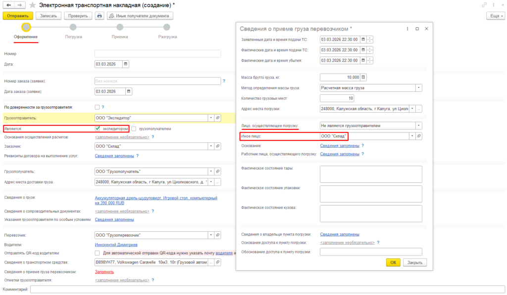Open the Еще menu
This screenshot has width=507, height=295.
click(x=496, y=16)
